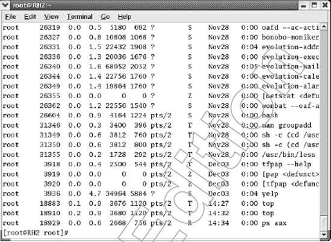Screen dimensions: 331x242
Task: Click PID 31346 in the man groupadd row
Action: (x=50, y=125)
